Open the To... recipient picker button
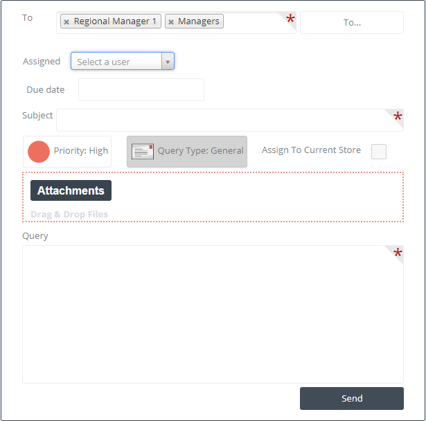 tap(352, 23)
